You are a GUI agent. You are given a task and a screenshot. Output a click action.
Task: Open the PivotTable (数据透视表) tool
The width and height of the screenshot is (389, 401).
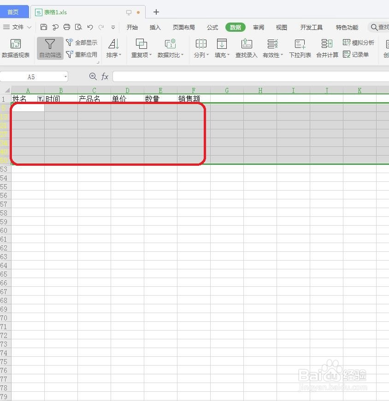pyautogui.click(x=16, y=48)
